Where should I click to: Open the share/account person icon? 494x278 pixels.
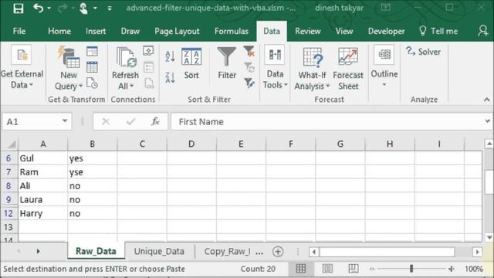pos(483,31)
